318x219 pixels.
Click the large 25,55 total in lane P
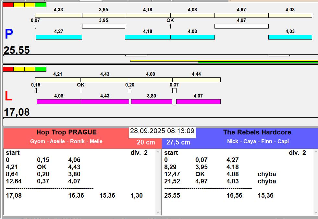pos(17,50)
